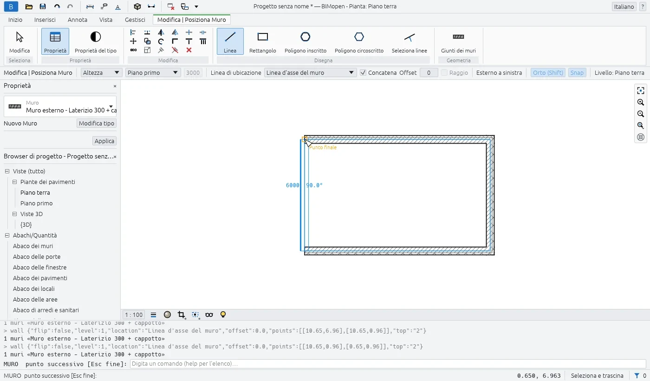Open Piano primo in project browser
The height and width of the screenshot is (381, 650).
coord(37,204)
